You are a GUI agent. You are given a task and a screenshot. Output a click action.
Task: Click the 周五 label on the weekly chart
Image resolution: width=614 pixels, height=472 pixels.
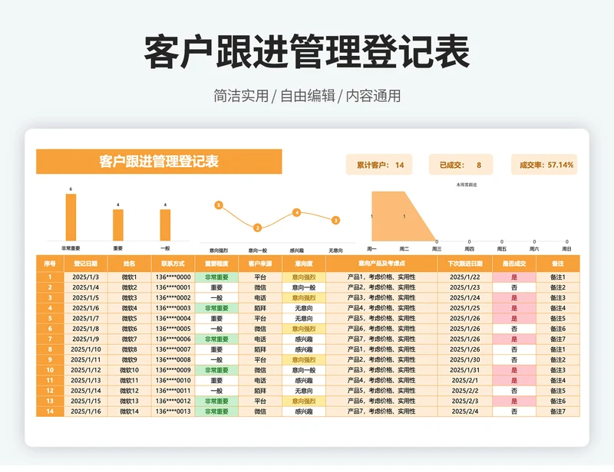[502, 249]
